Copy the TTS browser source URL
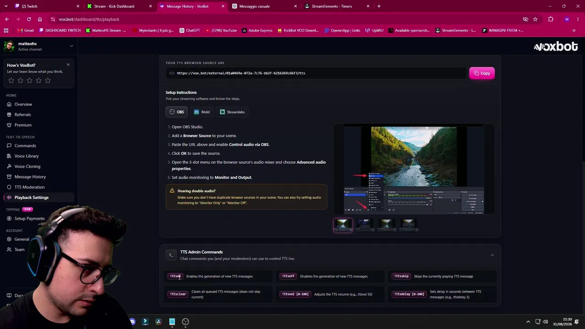Screen dimensions: 585x329 482,73
